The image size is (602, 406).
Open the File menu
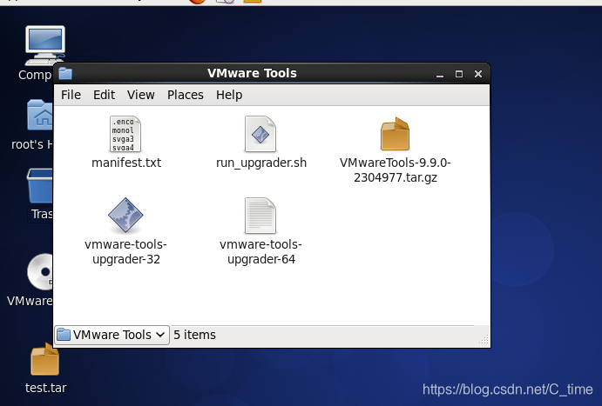[x=71, y=95]
